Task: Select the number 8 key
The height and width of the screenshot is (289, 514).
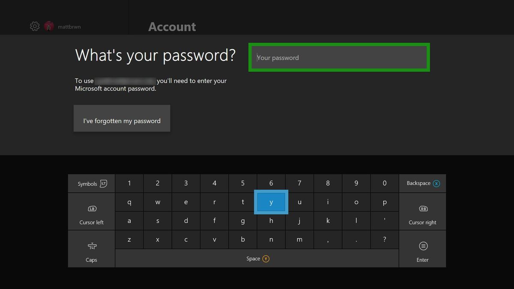Action: click(328, 184)
